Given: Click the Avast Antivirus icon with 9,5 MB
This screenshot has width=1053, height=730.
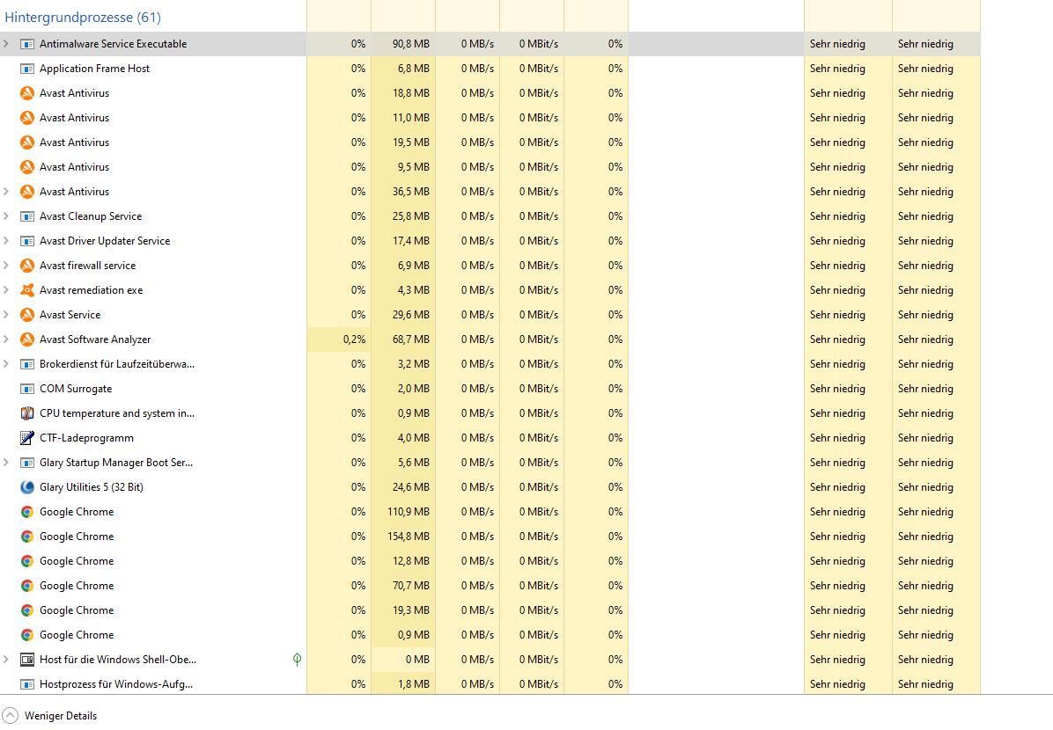Looking at the screenshot, I should [x=27, y=167].
